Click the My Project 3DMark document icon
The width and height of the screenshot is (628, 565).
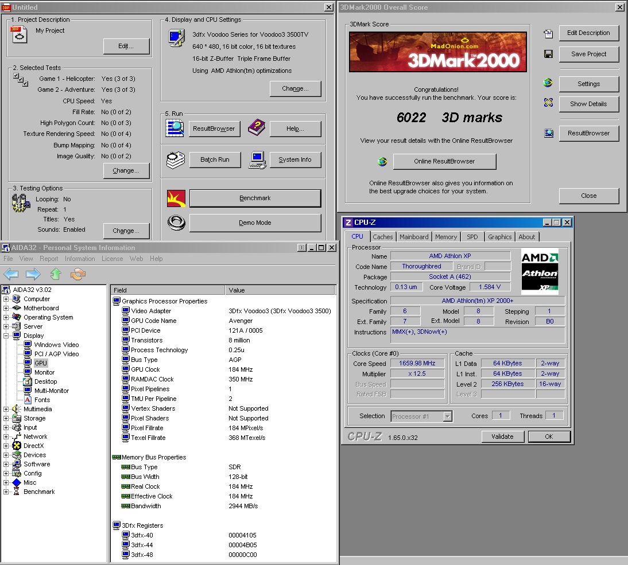pyautogui.click(x=18, y=34)
